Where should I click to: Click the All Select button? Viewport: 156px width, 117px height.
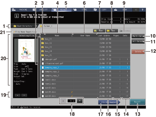pos(138,41)
